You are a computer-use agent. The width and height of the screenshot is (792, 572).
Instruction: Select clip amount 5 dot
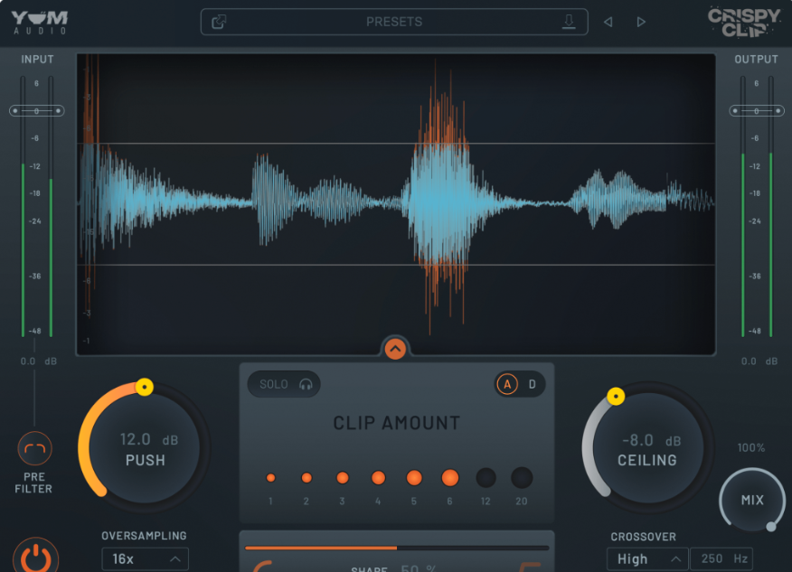point(414,478)
